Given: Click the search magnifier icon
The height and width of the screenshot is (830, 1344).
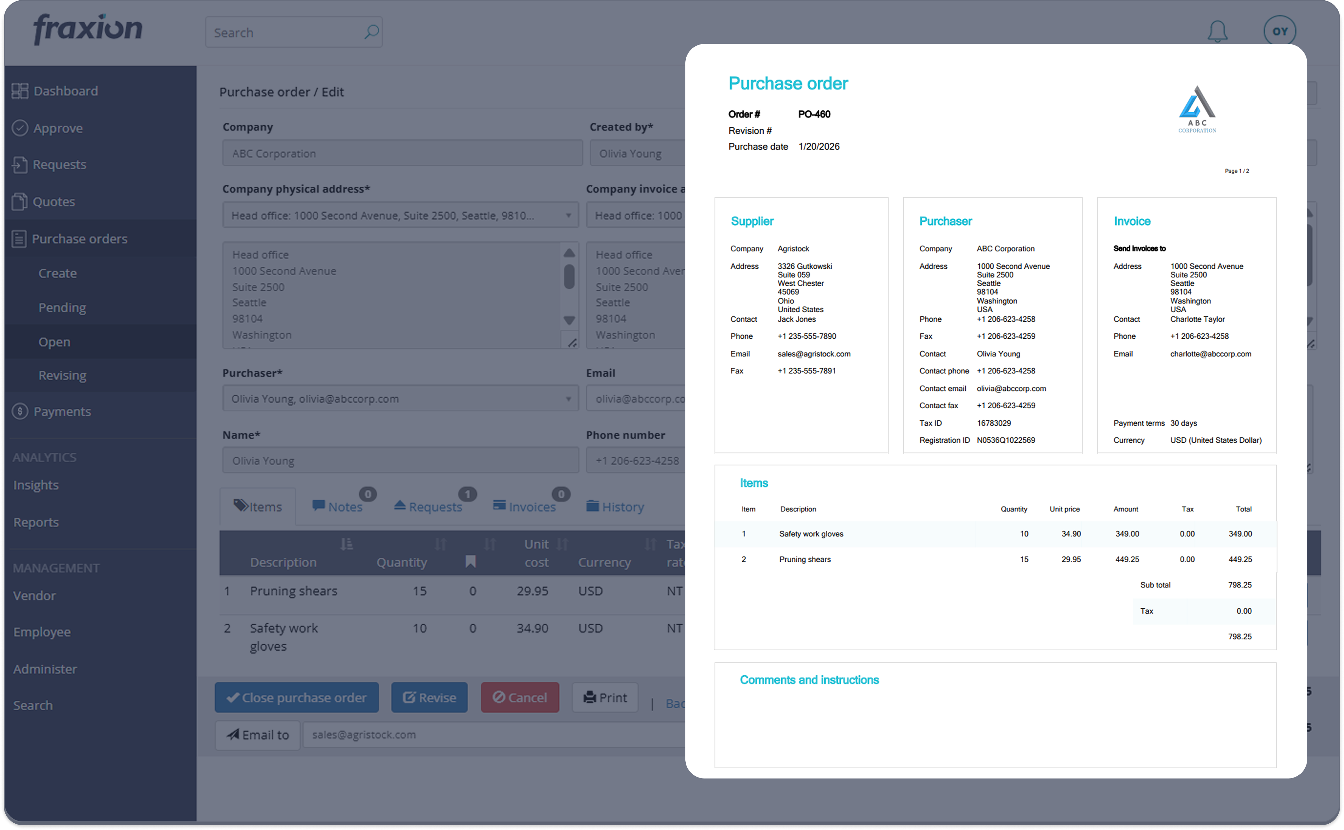Looking at the screenshot, I should click(371, 32).
